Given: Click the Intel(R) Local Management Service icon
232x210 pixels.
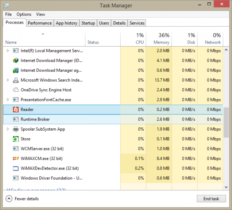Looking at the screenshot, I should tap(16, 51).
